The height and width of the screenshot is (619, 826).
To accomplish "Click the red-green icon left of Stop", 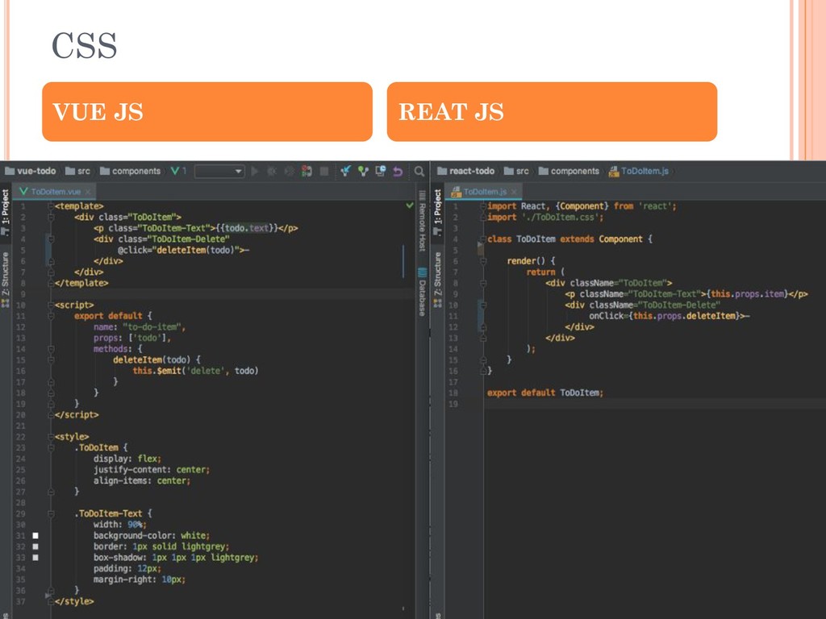I will (307, 171).
